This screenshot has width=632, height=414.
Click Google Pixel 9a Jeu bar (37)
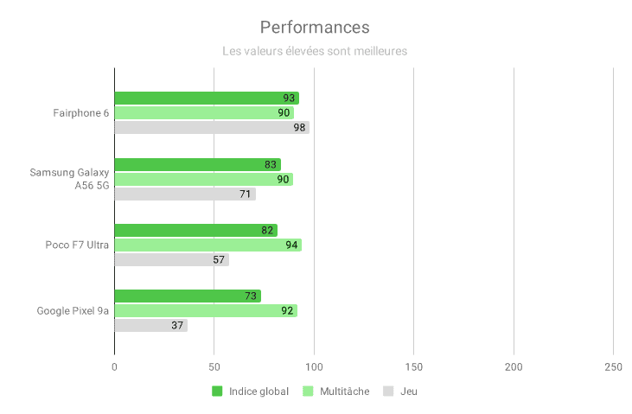150,325
